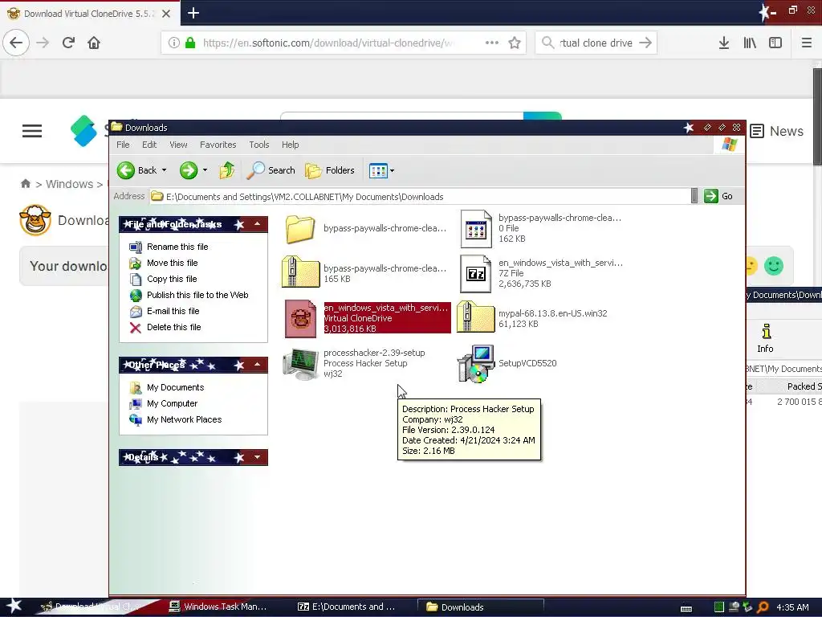
Task: Open the Firefox hamburger menu
Action: (807, 43)
